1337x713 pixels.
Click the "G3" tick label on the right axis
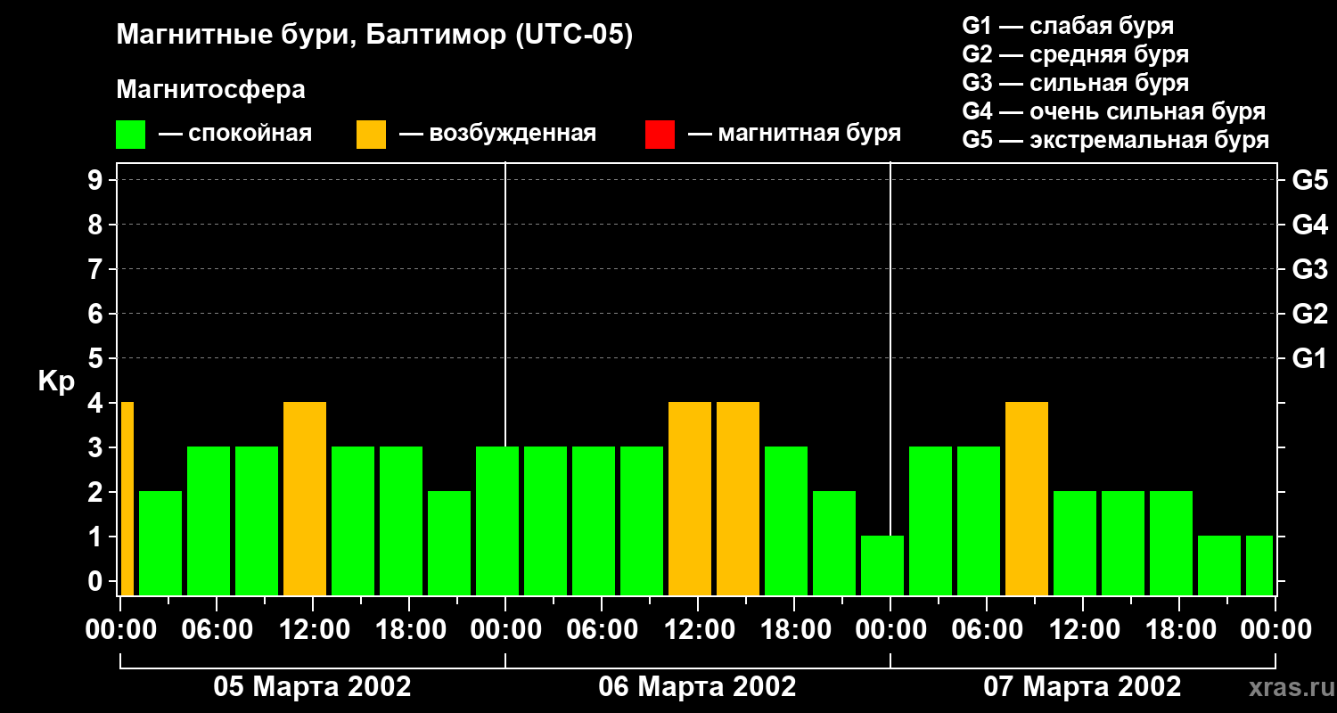tap(1309, 269)
